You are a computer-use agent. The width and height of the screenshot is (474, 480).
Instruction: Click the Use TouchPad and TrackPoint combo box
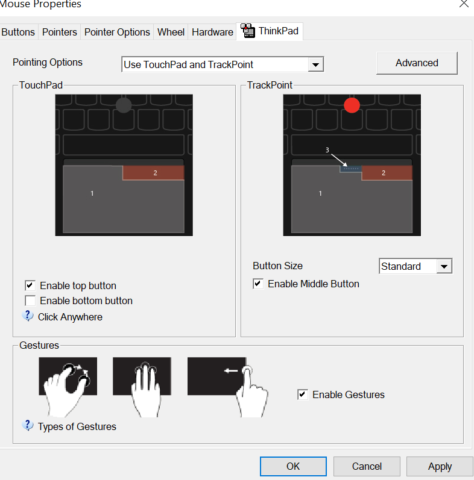coord(223,64)
